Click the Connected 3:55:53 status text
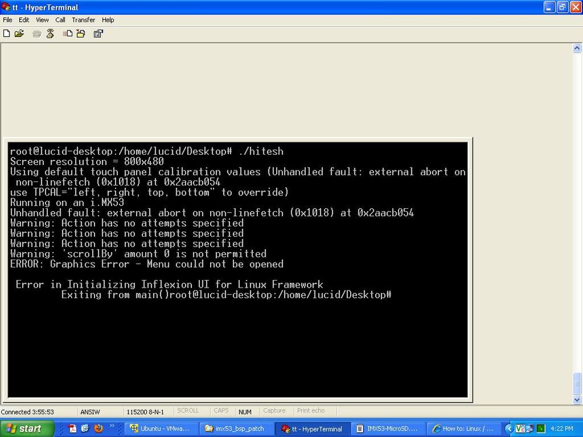The height and width of the screenshot is (437, 583). click(x=27, y=412)
